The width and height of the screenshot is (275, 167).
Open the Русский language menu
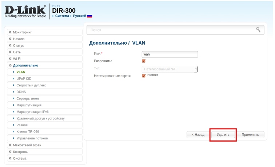pyautogui.click(x=79, y=16)
